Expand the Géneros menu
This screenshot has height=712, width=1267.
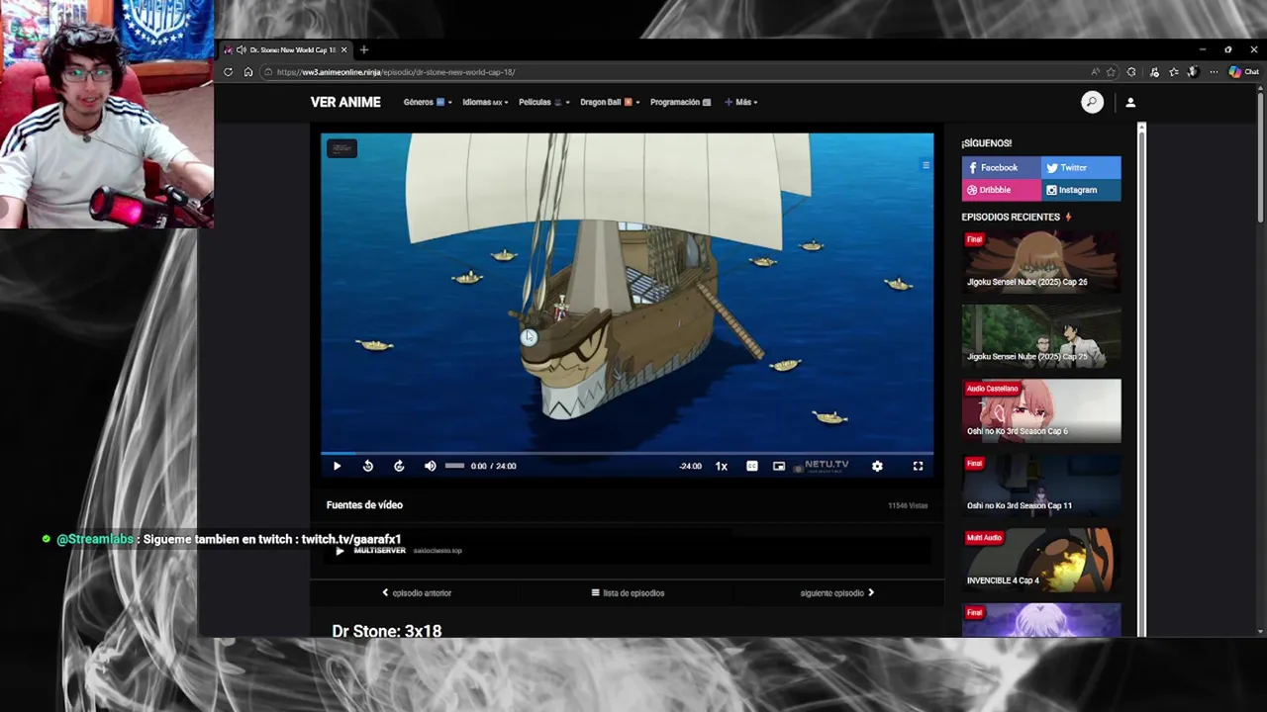pyautogui.click(x=428, y=102)
